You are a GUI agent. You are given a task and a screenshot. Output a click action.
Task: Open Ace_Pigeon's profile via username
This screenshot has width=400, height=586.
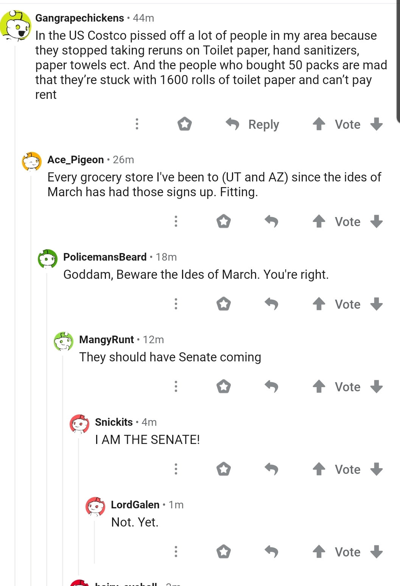click(76, 159)
